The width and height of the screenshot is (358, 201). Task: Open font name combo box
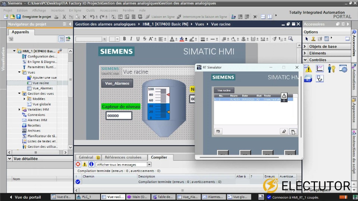(91, 39)
